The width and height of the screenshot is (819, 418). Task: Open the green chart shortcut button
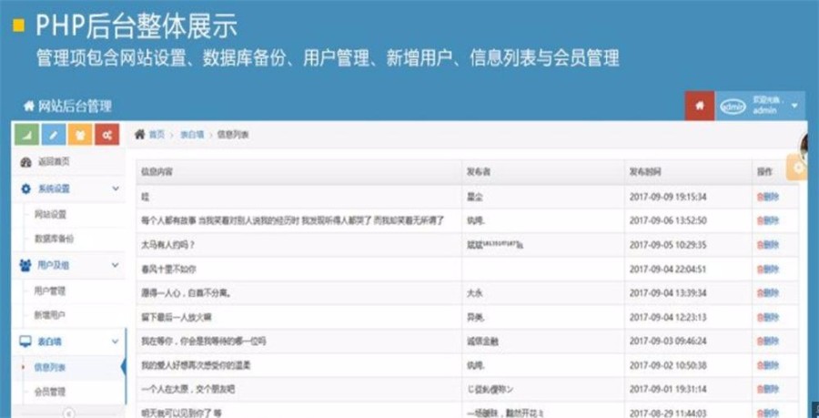click(26, 135)
